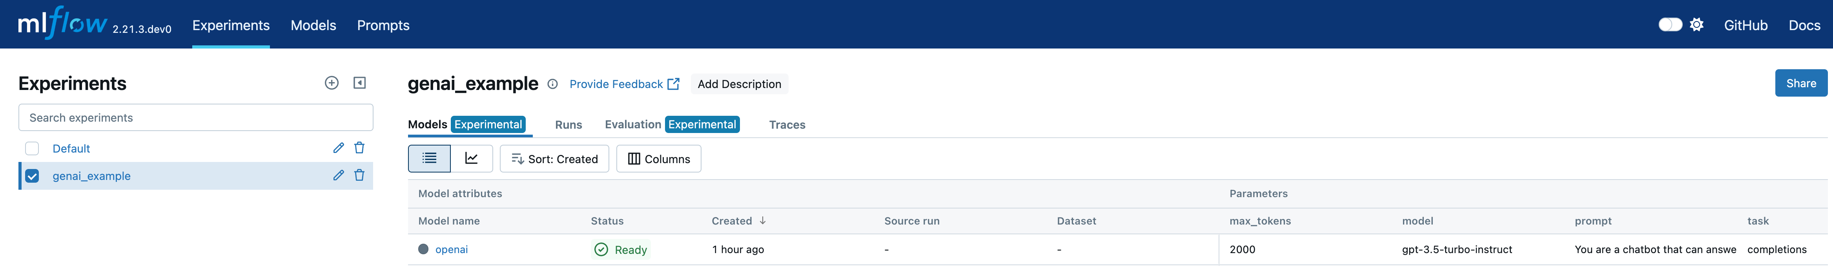Switch to the chart view

click(471, 159)
